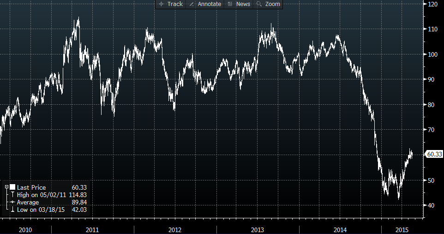Click the News list icon
The height and width of the screenshot is (234, 444).
click(x=229, y=4)
